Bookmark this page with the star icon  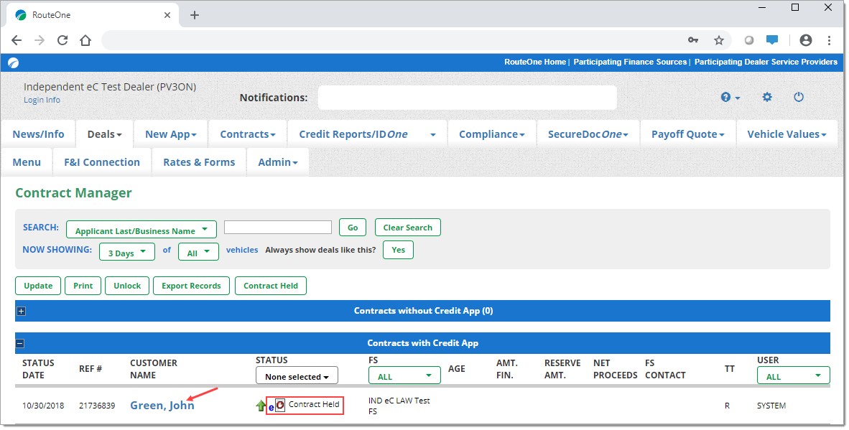click(718, 40)
